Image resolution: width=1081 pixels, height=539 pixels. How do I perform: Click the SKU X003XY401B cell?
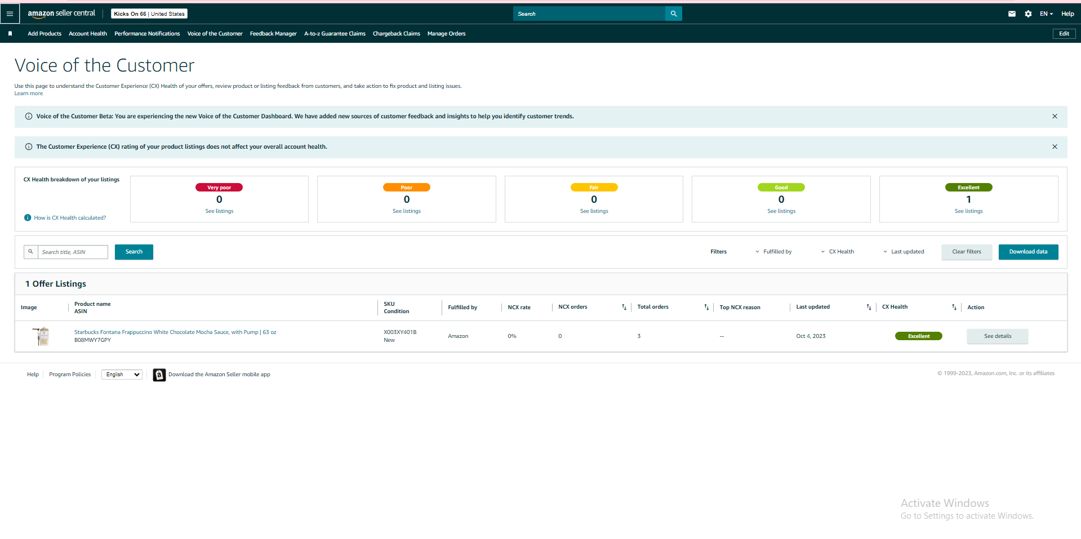click(x=400, y=332)
